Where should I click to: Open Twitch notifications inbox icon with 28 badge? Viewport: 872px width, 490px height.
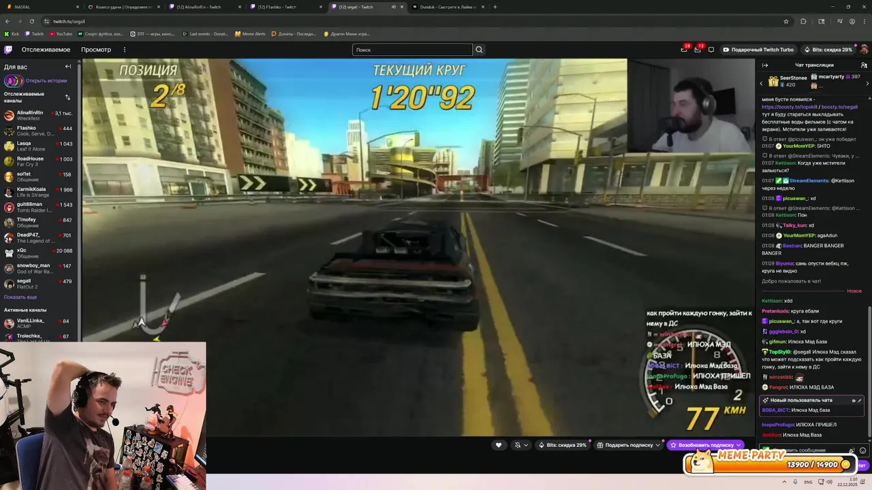coord(684,49)
